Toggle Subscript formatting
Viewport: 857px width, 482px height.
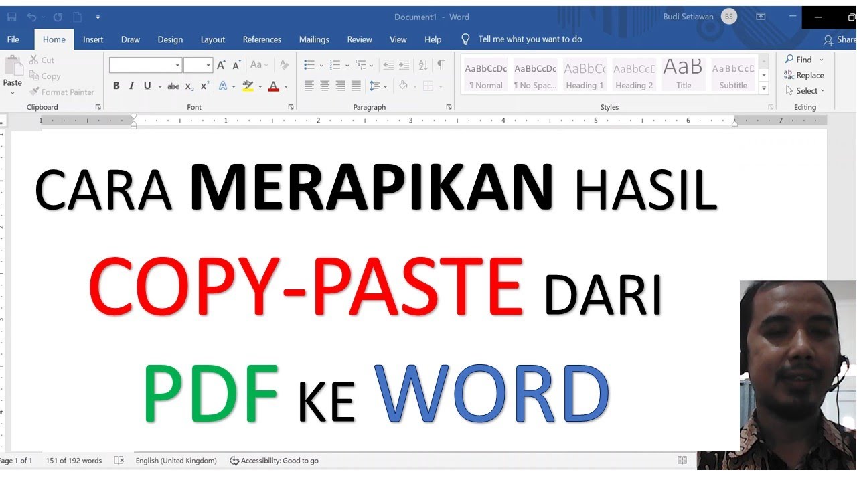(189, 86)
